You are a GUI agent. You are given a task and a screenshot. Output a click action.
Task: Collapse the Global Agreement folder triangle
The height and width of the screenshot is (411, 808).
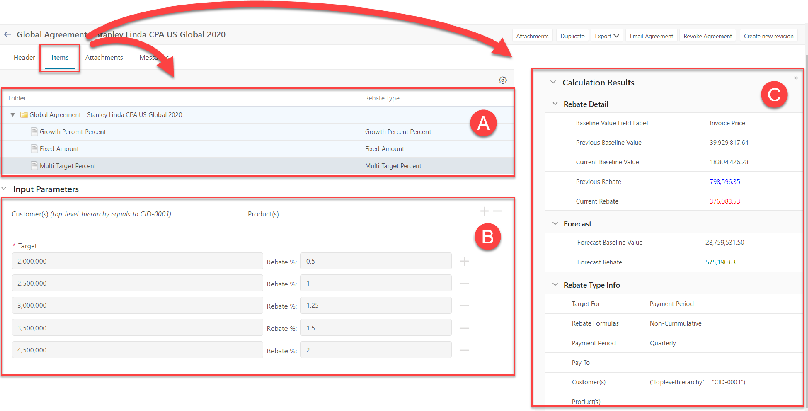[x=13, y=115]
